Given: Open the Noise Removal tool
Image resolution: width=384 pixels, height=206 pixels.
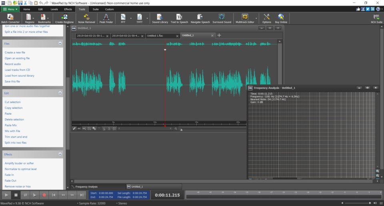Looking at the screenshot, I should tap(86, 18).
